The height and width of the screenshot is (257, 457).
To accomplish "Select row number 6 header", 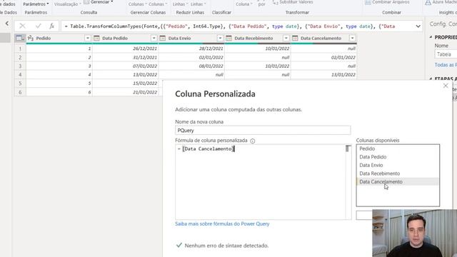I will point(20,92).
